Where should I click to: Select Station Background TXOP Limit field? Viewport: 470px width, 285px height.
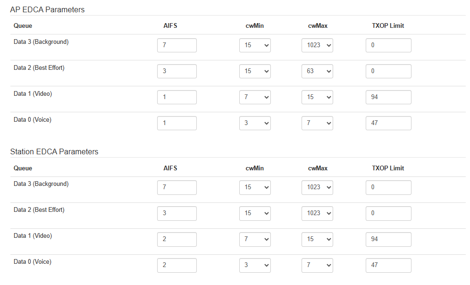388,187
